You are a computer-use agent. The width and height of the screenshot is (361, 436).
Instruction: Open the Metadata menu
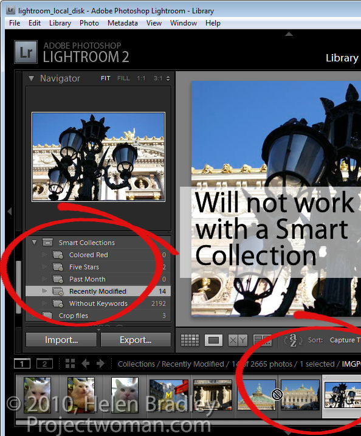[123, 23]
